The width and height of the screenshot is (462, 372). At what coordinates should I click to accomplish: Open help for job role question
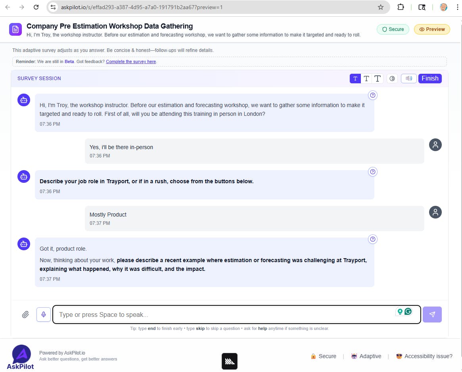(x=373, y=172)
